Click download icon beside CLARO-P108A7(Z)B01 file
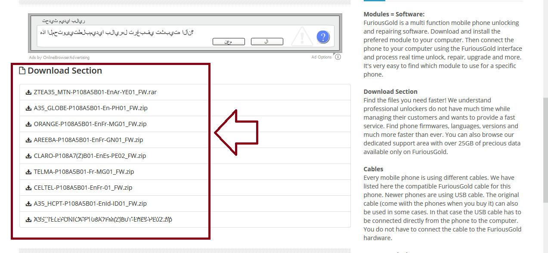 [x=28, y=156]
